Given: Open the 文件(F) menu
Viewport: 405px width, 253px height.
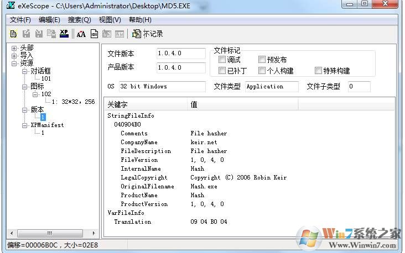Looking at the screenshot, I should [20, 20].
